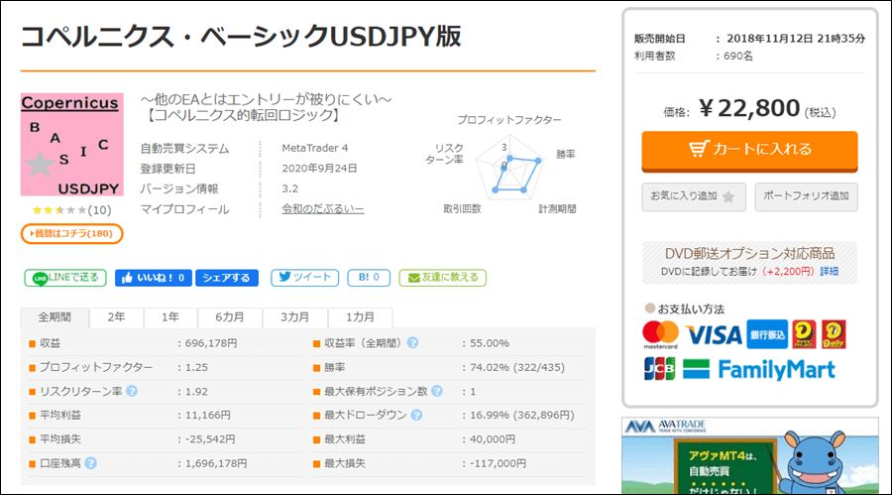
Task: Click the title コペルニクス・ベーシックUSDJPY版
Action: 241,37
